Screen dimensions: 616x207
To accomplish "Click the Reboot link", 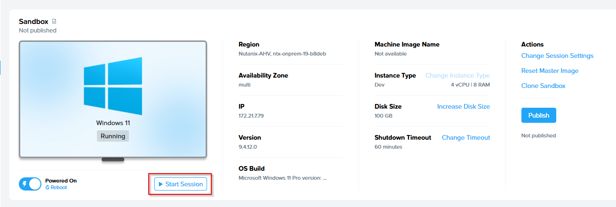I will coord(58,188).
